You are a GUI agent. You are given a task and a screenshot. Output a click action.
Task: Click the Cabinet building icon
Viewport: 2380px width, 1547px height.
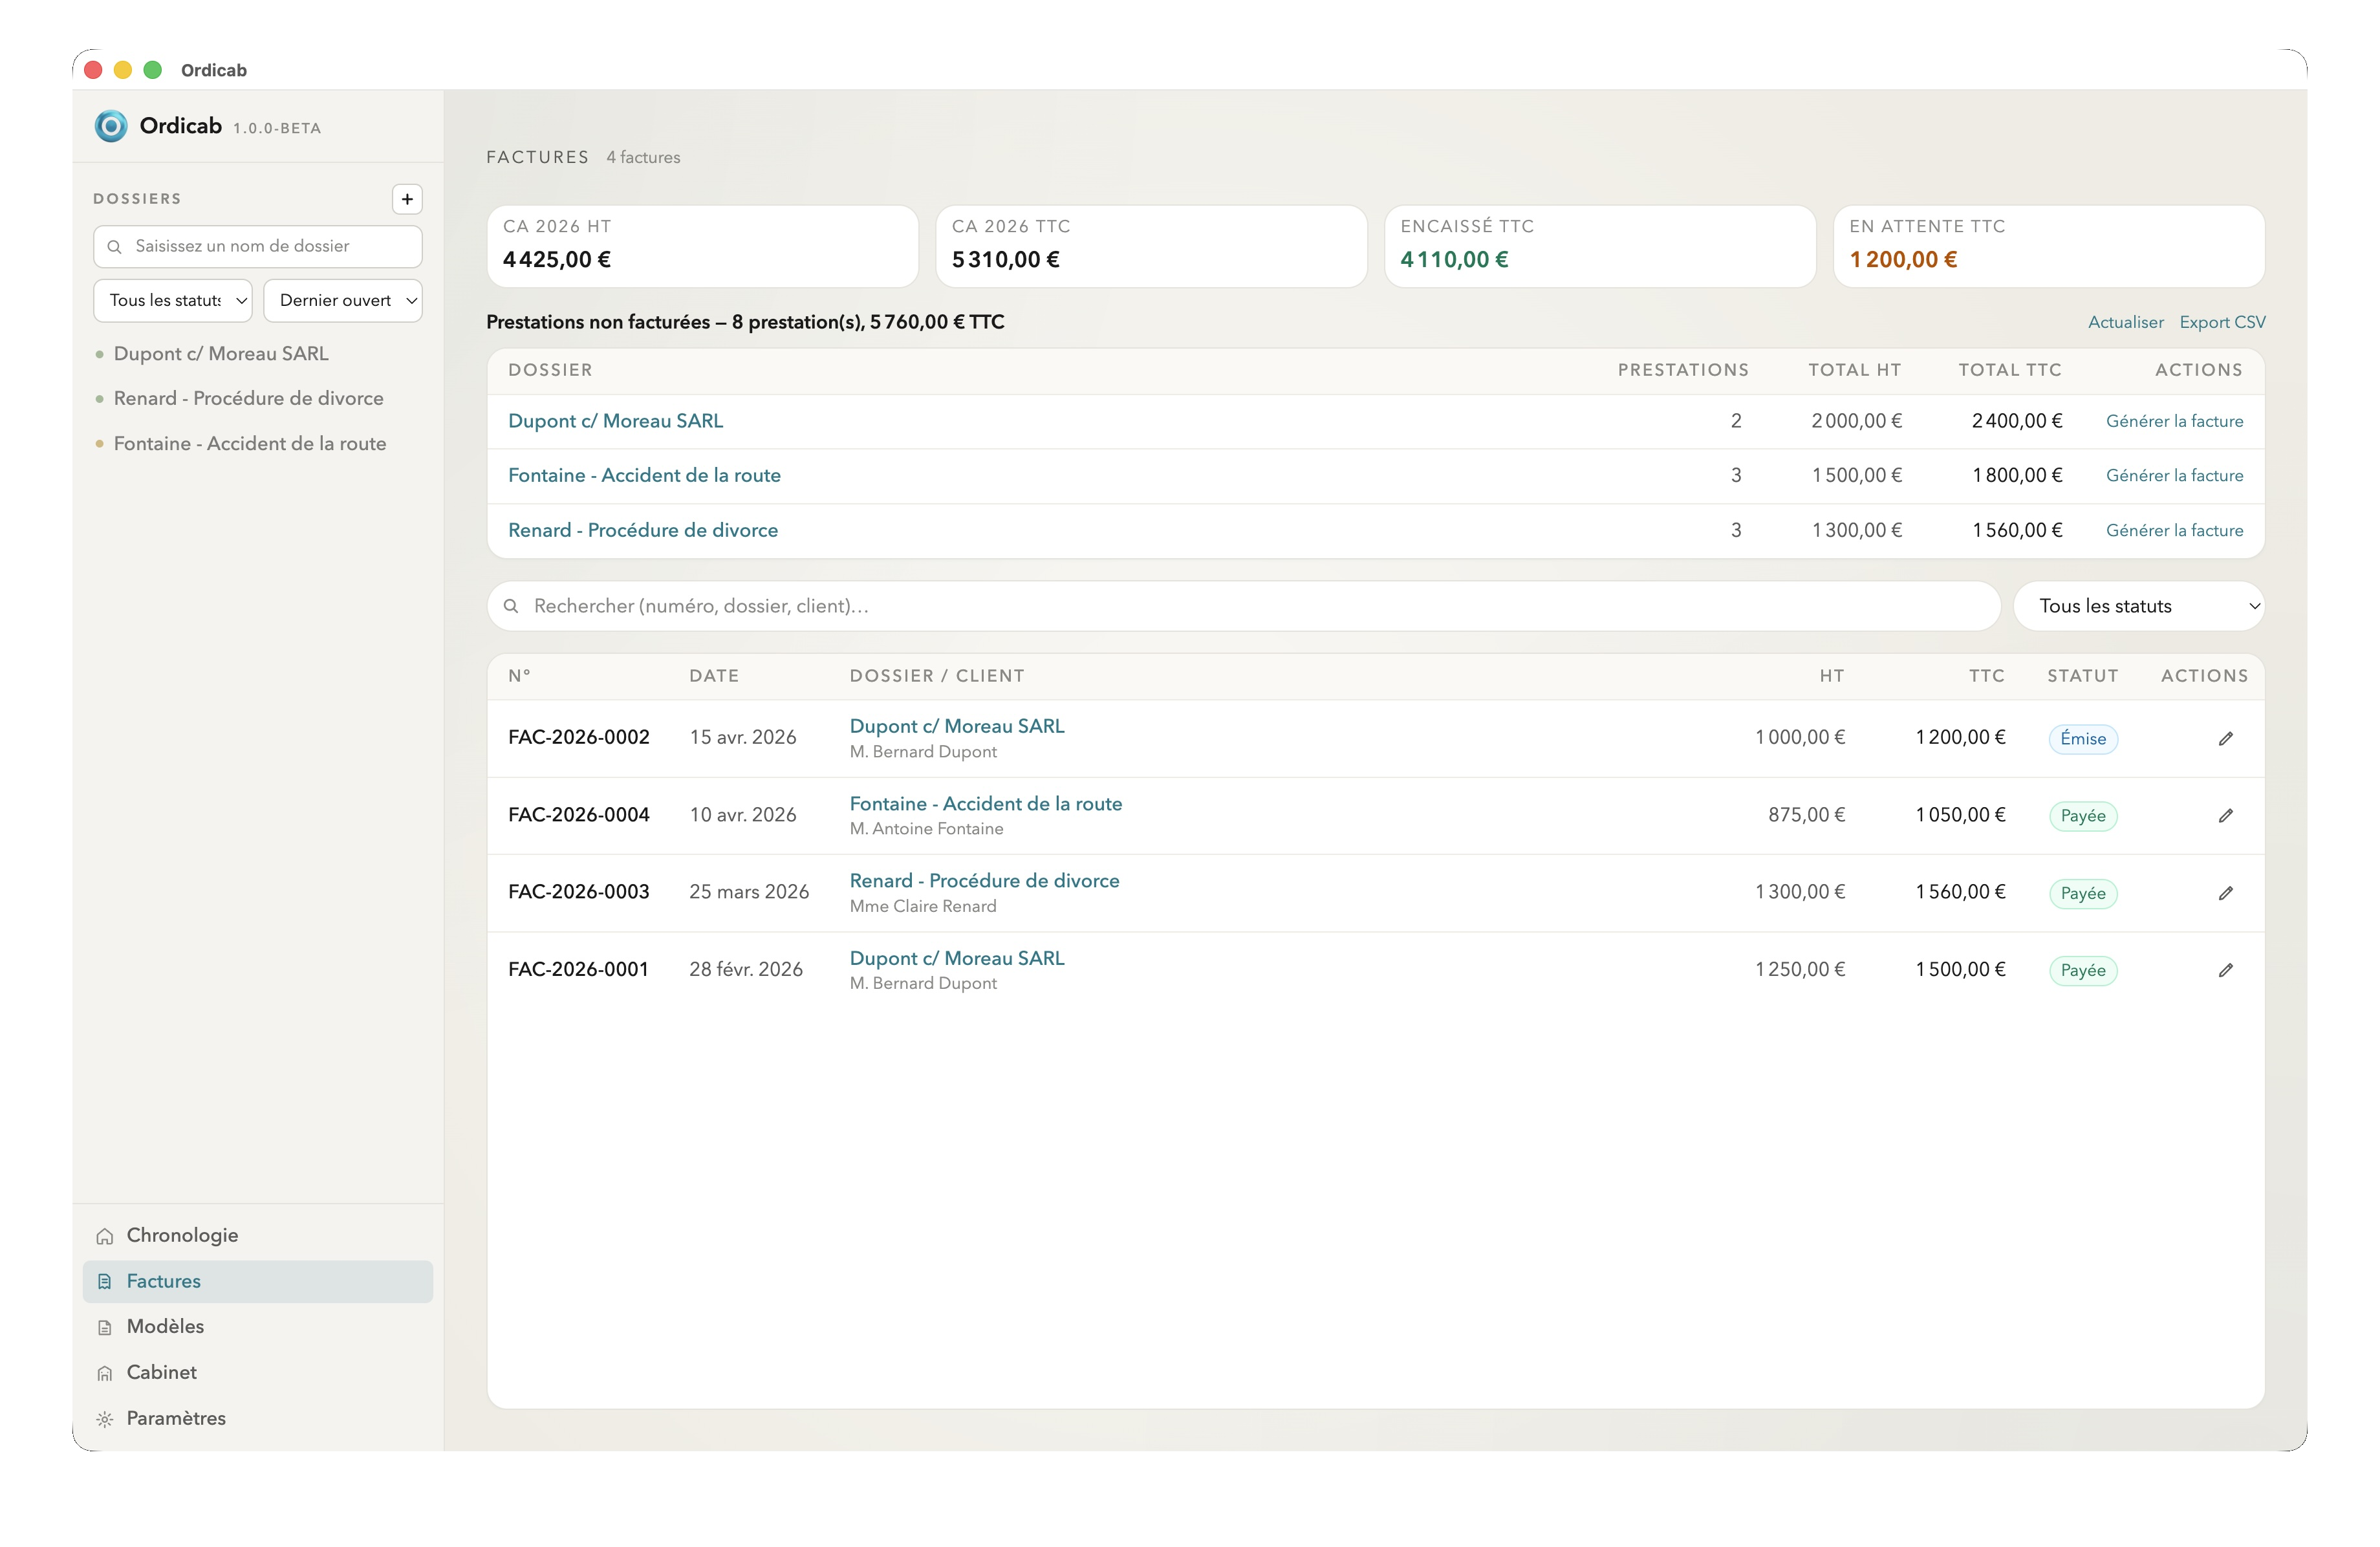[105, 1373]
